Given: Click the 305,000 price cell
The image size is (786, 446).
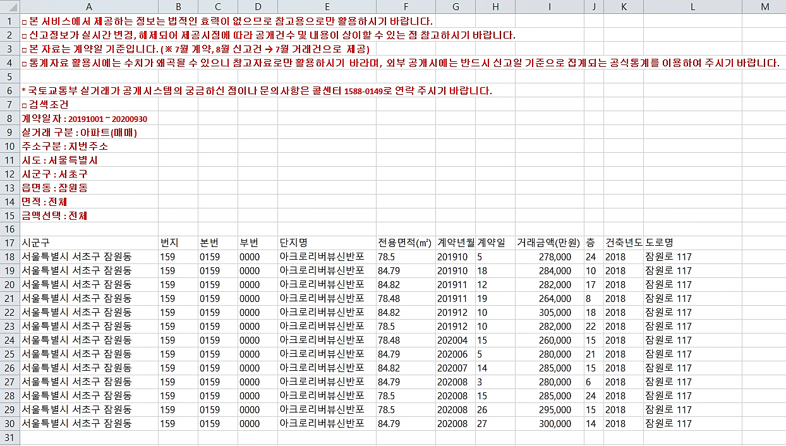Looking at the screenshot, I should 549,312.
